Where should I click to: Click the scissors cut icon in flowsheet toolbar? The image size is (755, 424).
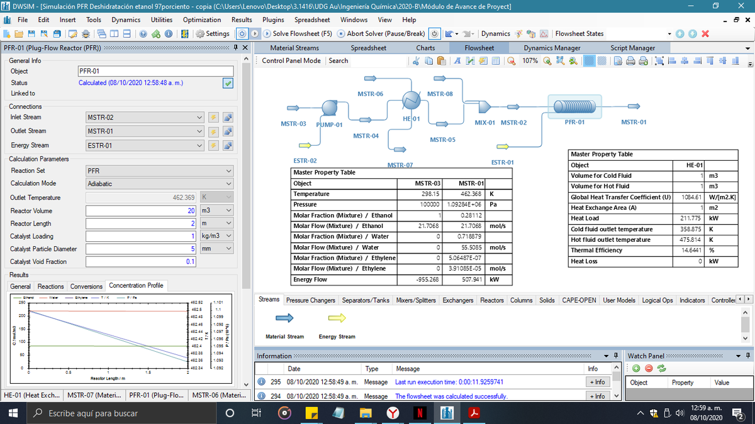coord(416,61)
